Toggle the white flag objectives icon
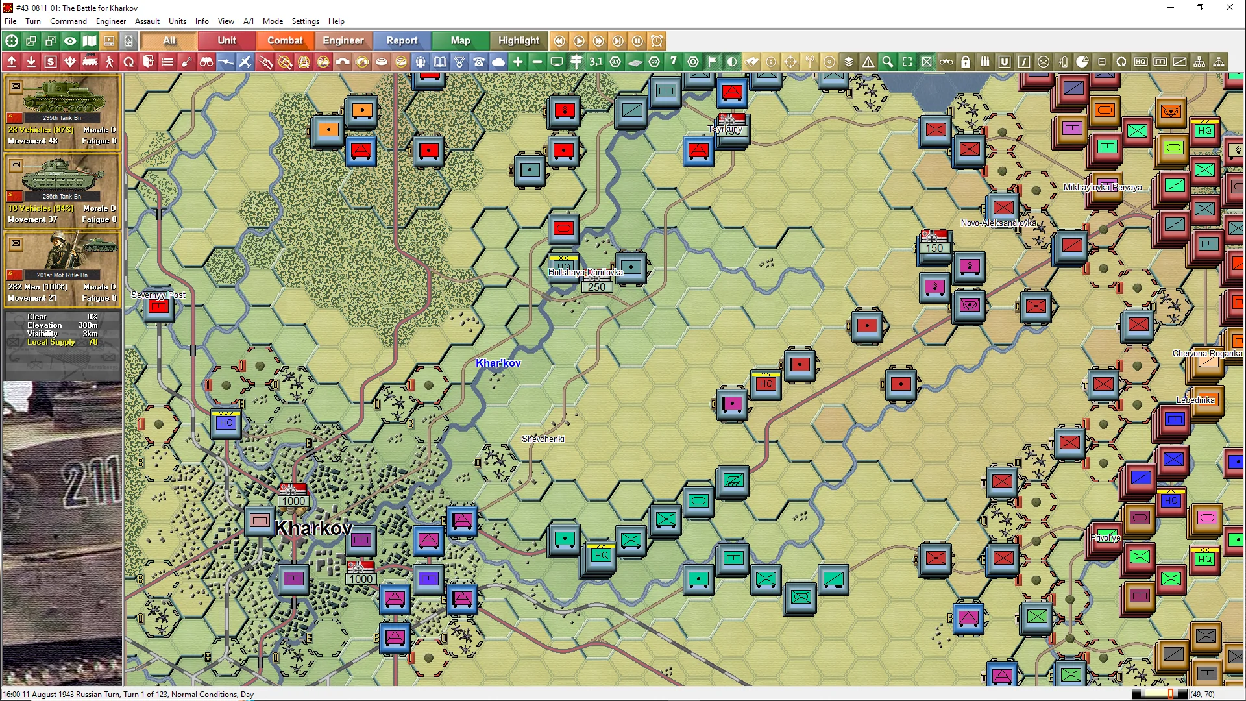This screenshot has height=701, width=1246. pyautogui.click(x=713, y=62)
